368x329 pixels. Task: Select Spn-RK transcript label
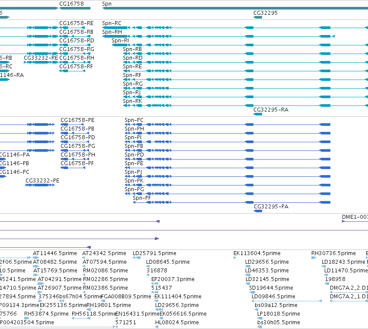coord(133,101)
